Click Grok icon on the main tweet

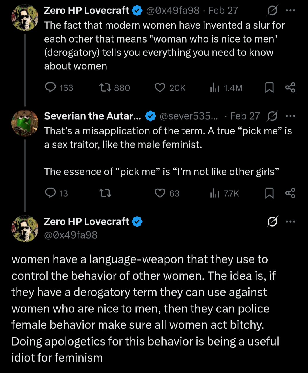pos(272,222)
